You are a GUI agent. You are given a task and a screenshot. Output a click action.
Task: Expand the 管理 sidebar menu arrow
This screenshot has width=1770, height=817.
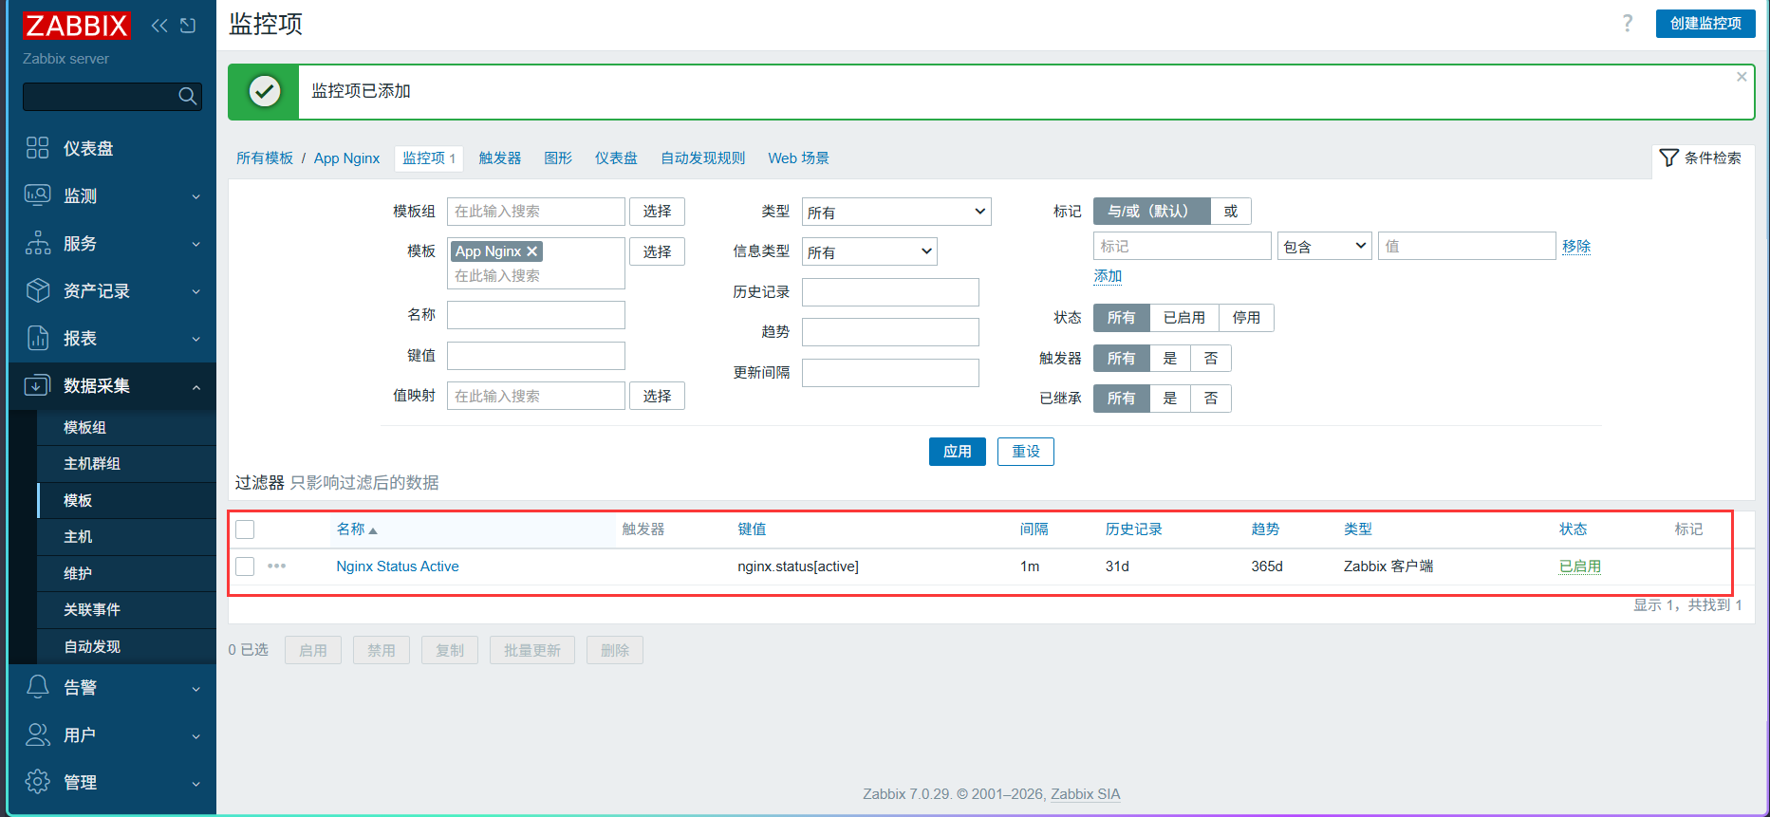(x=196, y=783)
